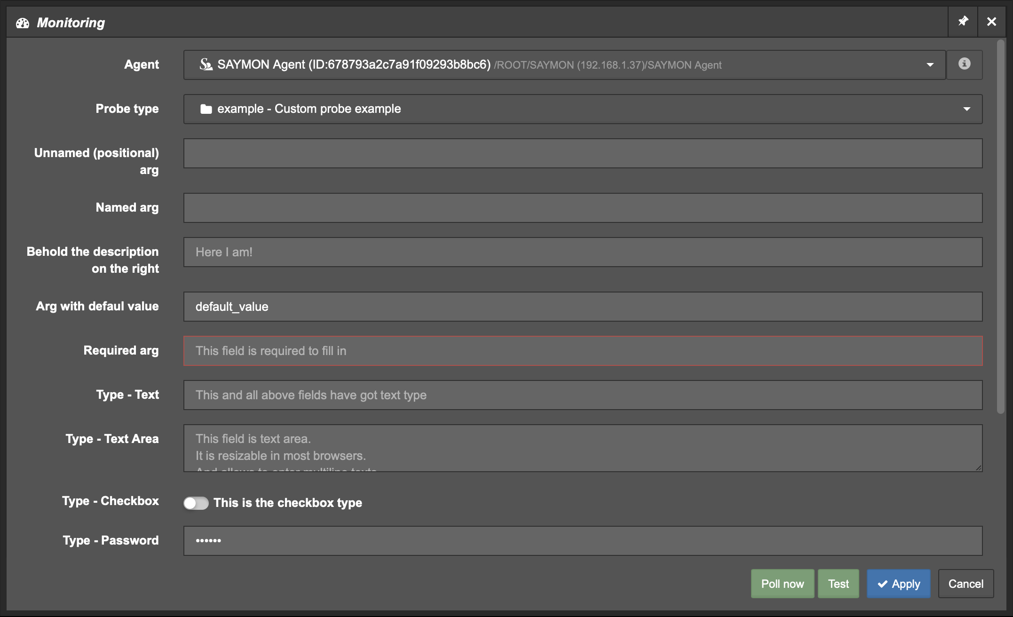Screen dimensions: 1013x617
Task: Click the 'Type - Password' label
Action: [111, 540]
